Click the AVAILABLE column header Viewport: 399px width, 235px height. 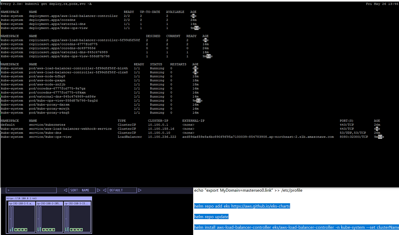[175, 12]
